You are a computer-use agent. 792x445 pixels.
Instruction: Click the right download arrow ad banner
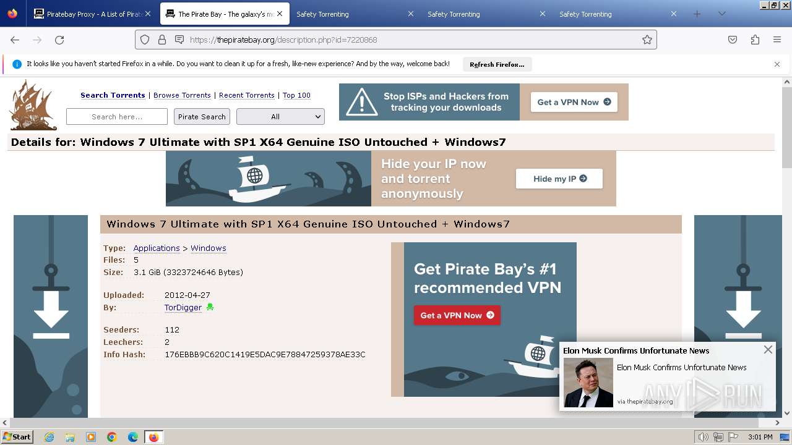point(738,316)
